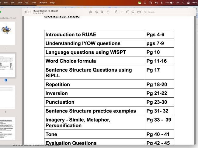Click 'Word Choice formula' table cell
This screenshot has width=198, height=148.
pos(95,61)
